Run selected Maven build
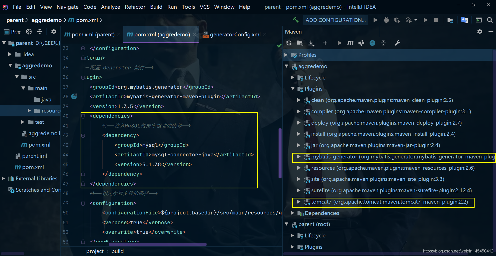The height and width of the screenshot is (256, 496). (339, 43)
